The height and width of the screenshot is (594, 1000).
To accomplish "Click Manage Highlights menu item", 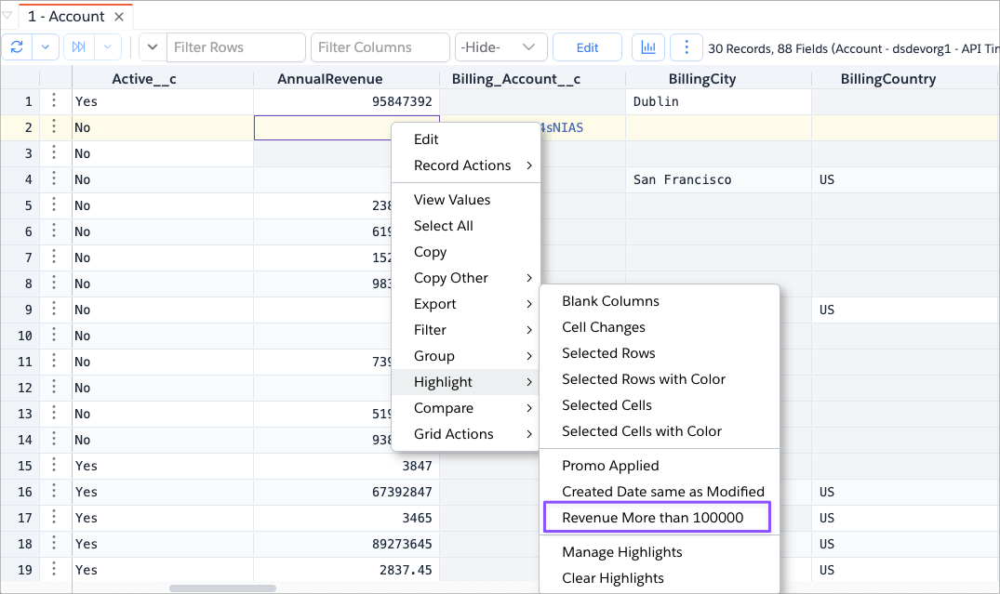I will [x=621, y=552].
